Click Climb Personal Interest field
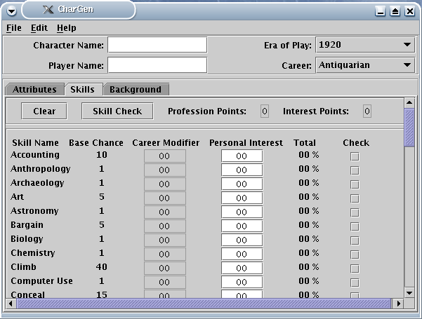The width and height of the screenshot is (422, 319). pyautogui.click(x=242, y=268)
